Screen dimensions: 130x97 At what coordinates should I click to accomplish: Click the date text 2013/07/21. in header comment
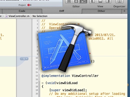click(105, 35)
